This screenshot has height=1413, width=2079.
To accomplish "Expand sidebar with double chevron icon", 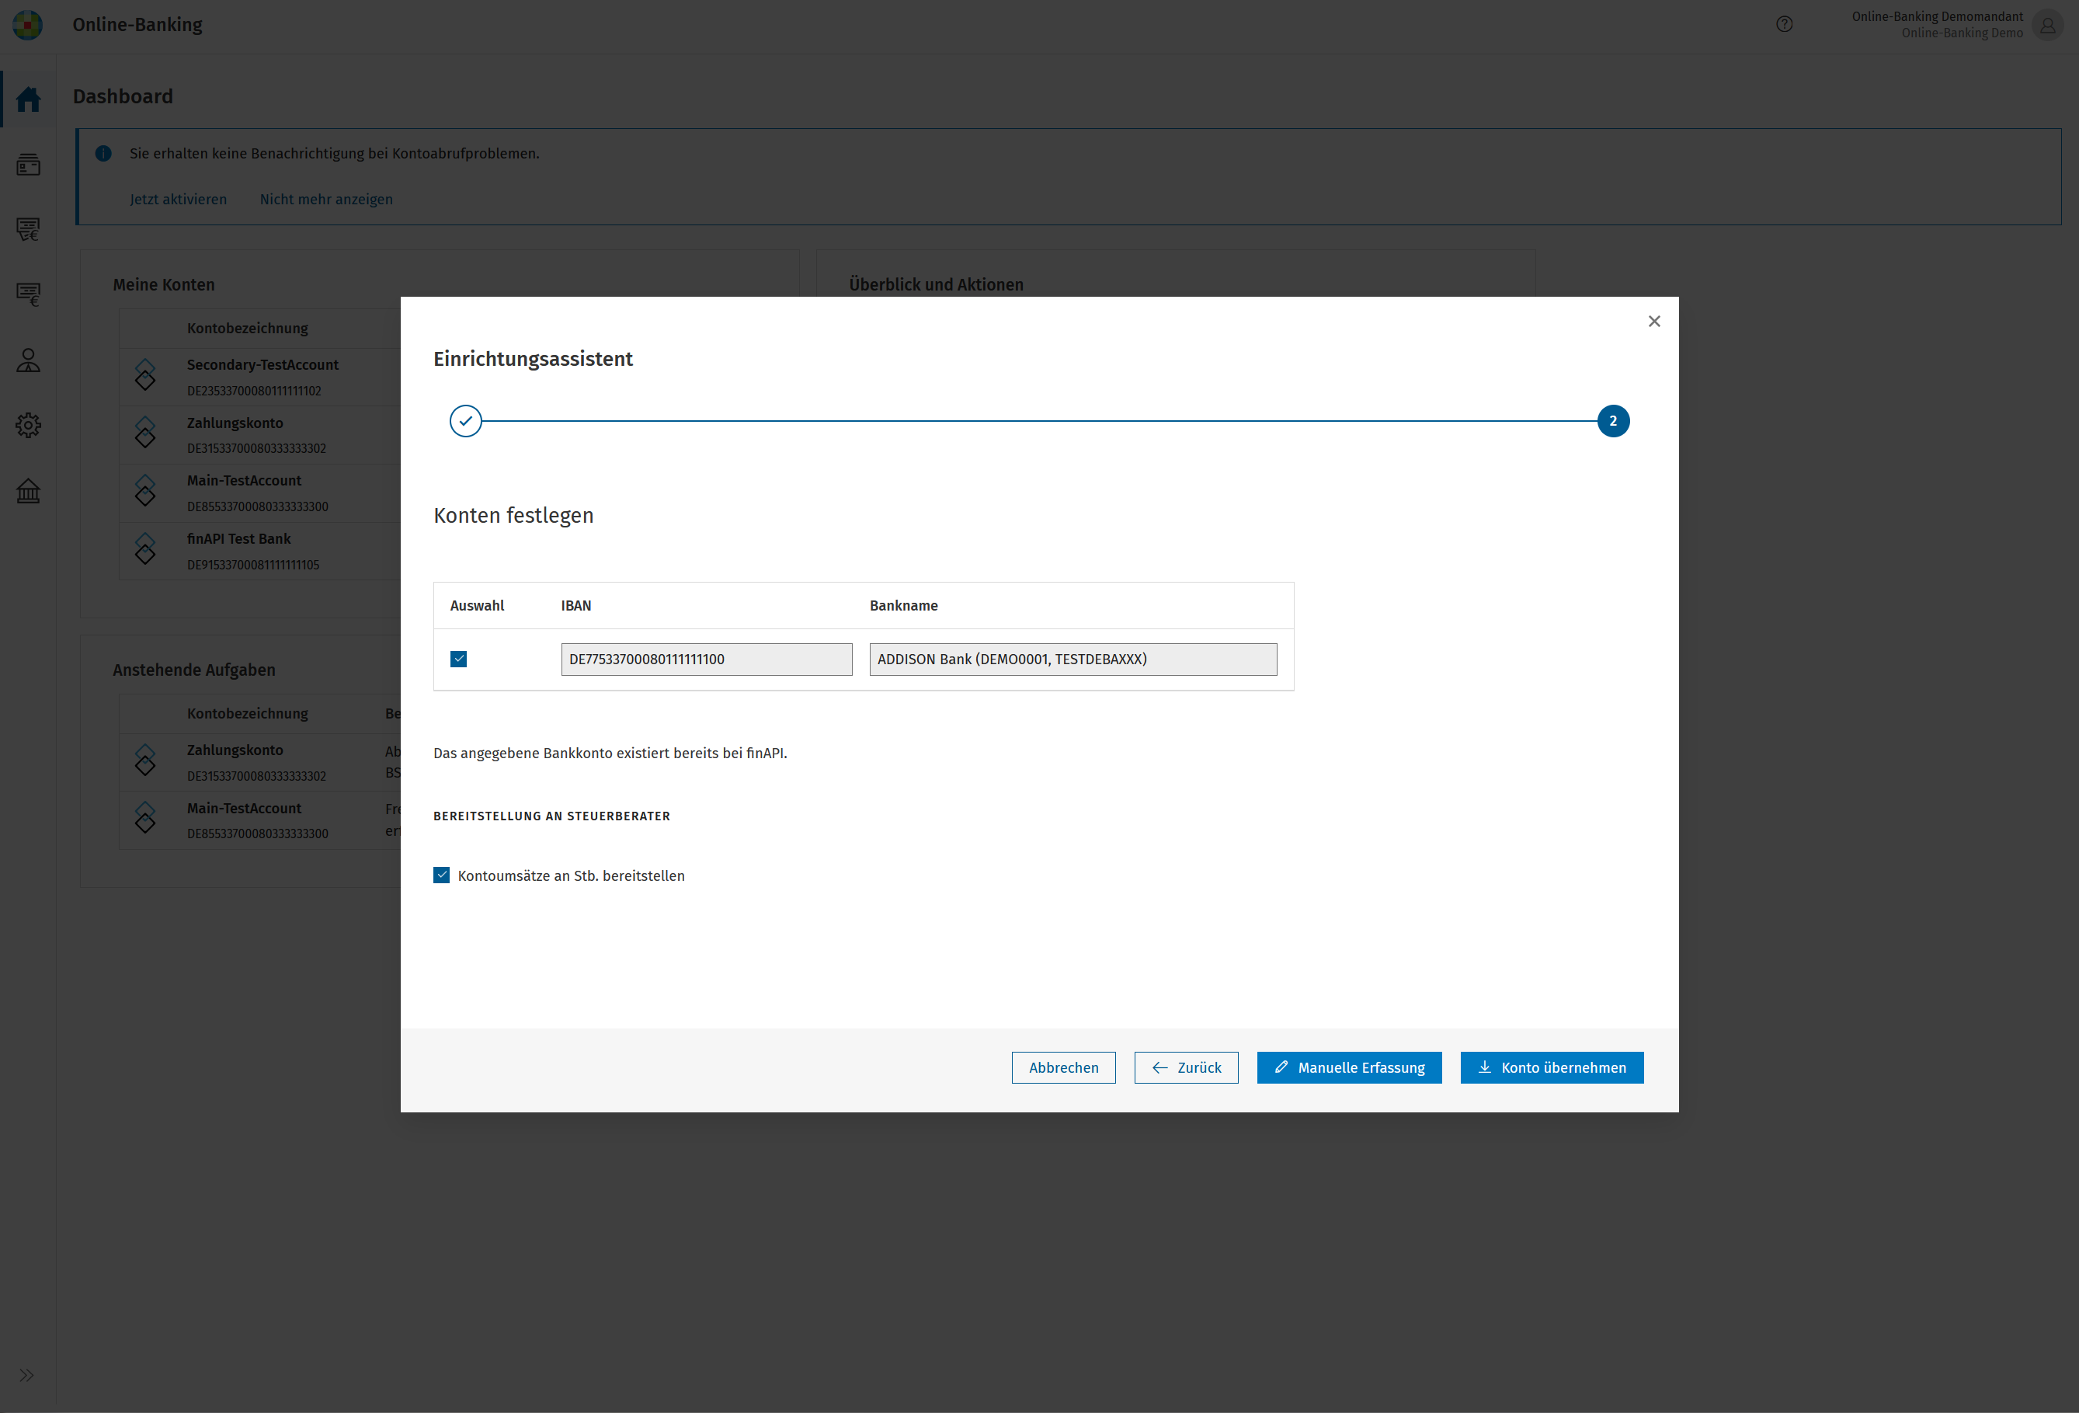I will pyautogui.click(x=27, y=1376).
